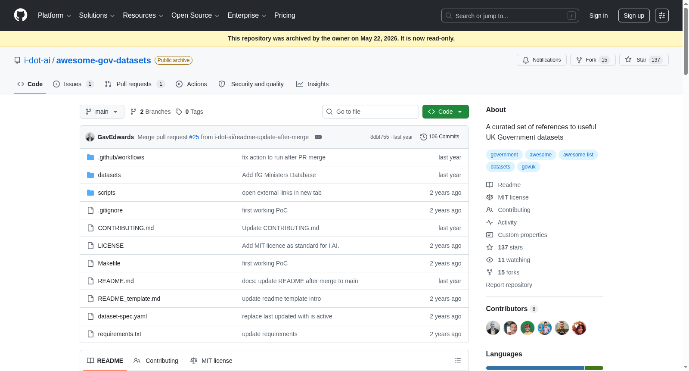Expand the Solutions menu
The height and width of the screenshot is (371, 689).
point(97,16)
